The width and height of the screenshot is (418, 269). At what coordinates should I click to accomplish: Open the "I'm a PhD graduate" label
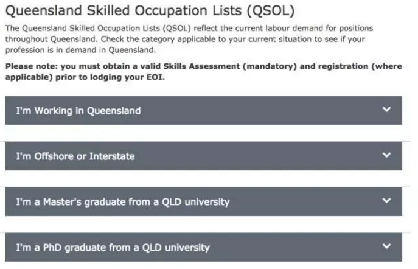113,248
